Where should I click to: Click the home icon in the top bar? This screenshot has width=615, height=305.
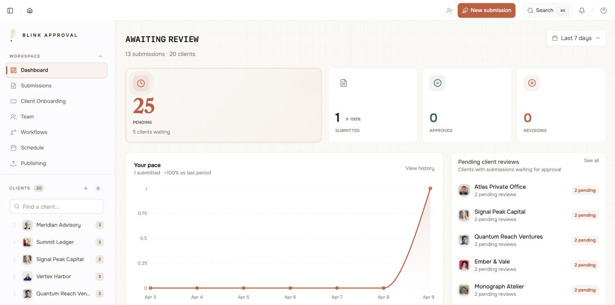[29, 10]
